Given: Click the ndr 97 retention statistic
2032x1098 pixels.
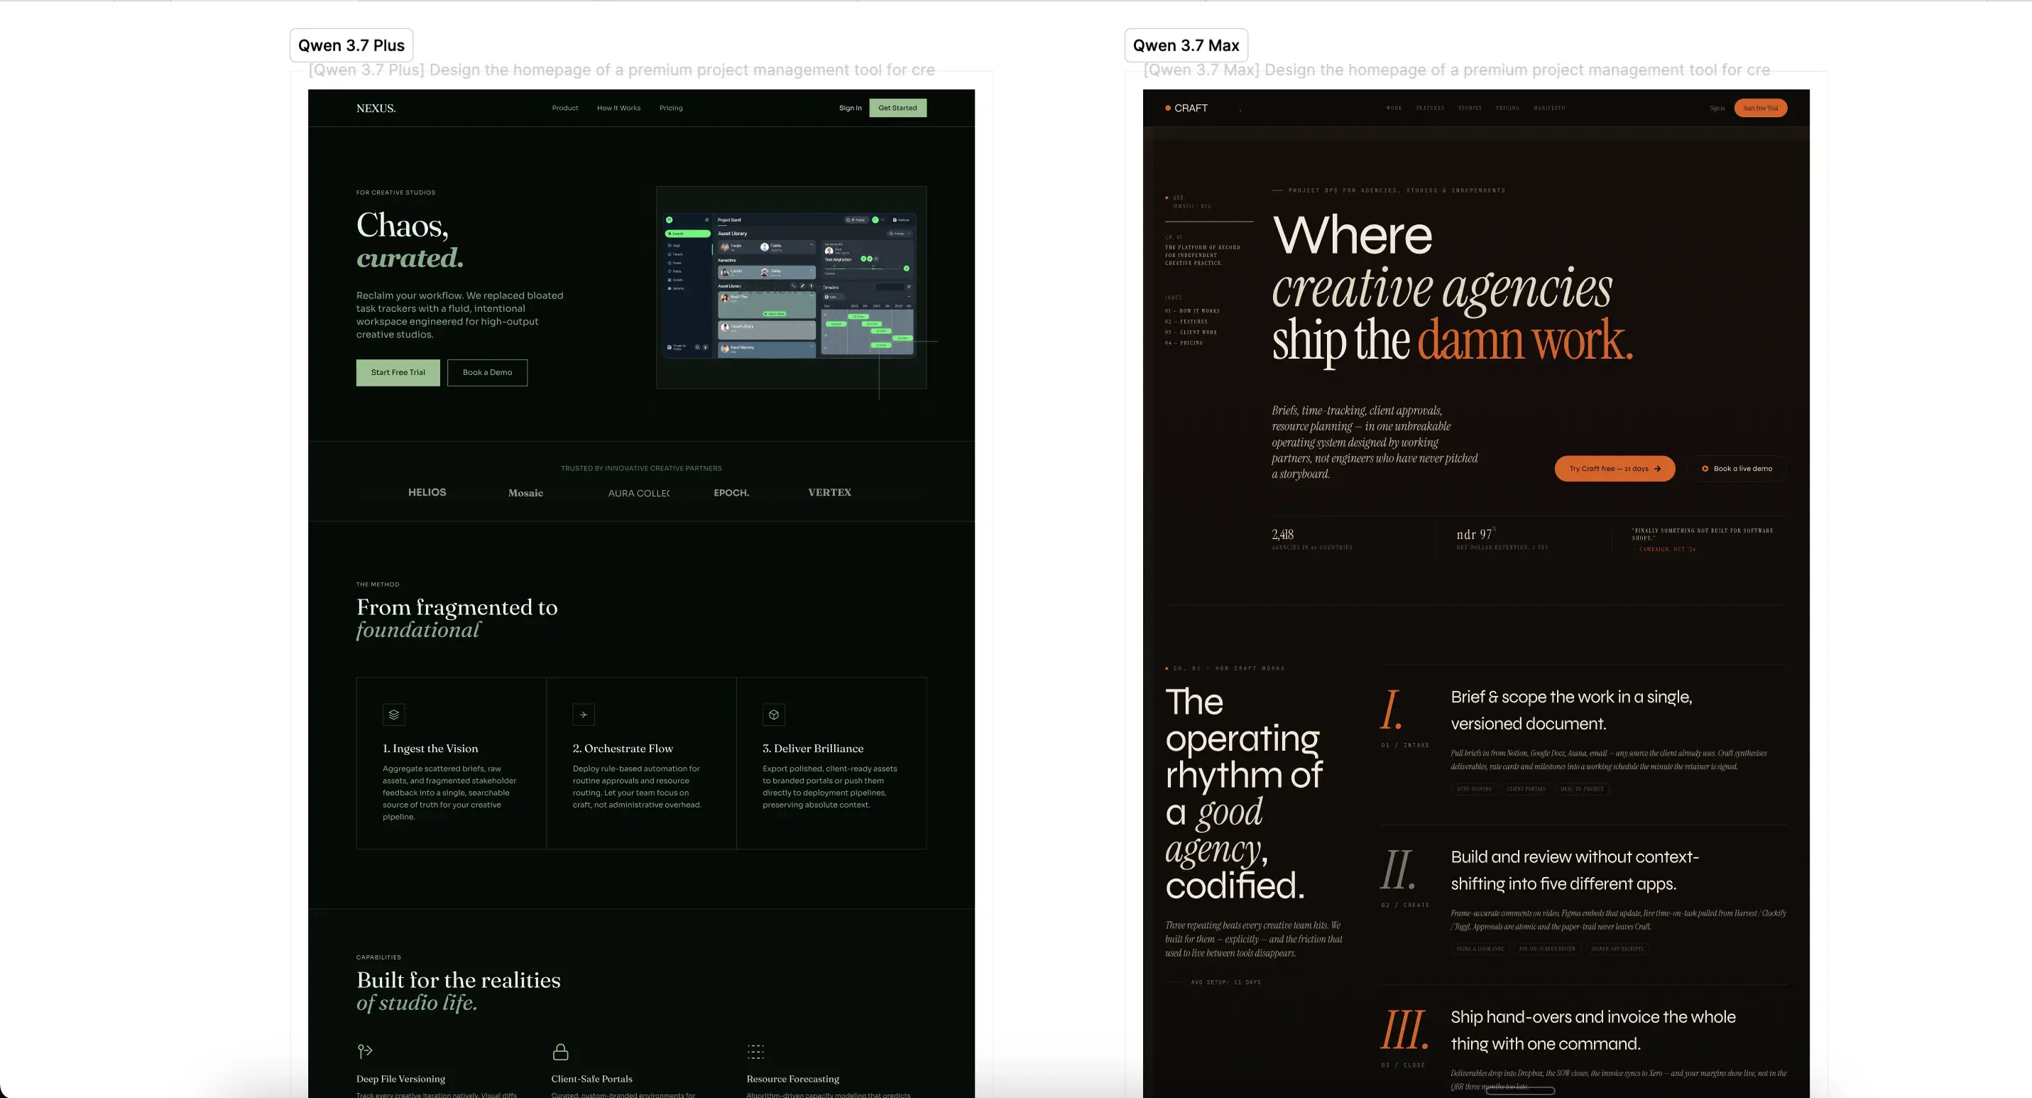Looking at the screenshot, I should (1502, 539).
